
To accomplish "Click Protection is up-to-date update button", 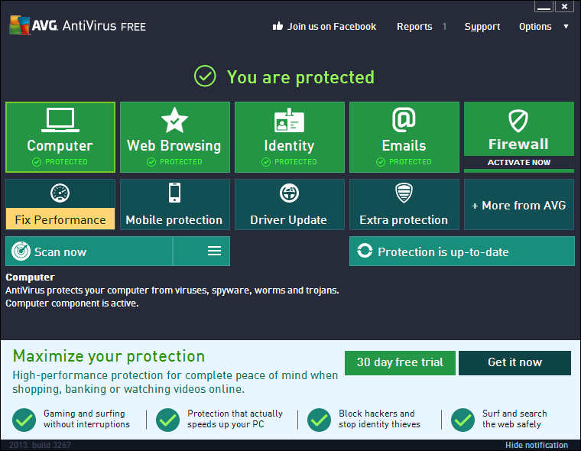I will [462, 251].
